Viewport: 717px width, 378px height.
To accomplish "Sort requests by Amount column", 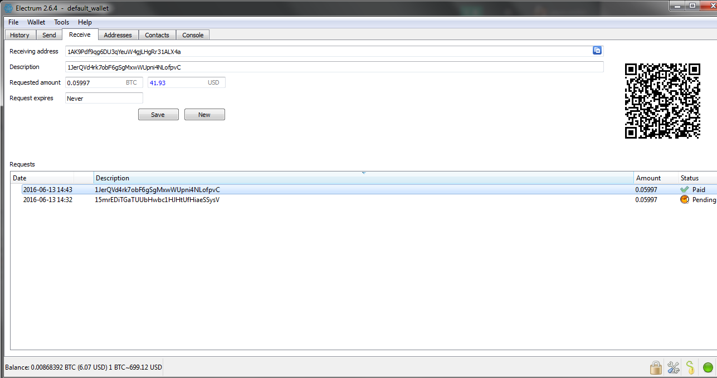I will [x=656, y=178].
